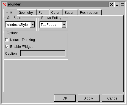Viewport: 127px width, 105px height.
Task: Close the ebuilder window
Action: coord(112,4)
